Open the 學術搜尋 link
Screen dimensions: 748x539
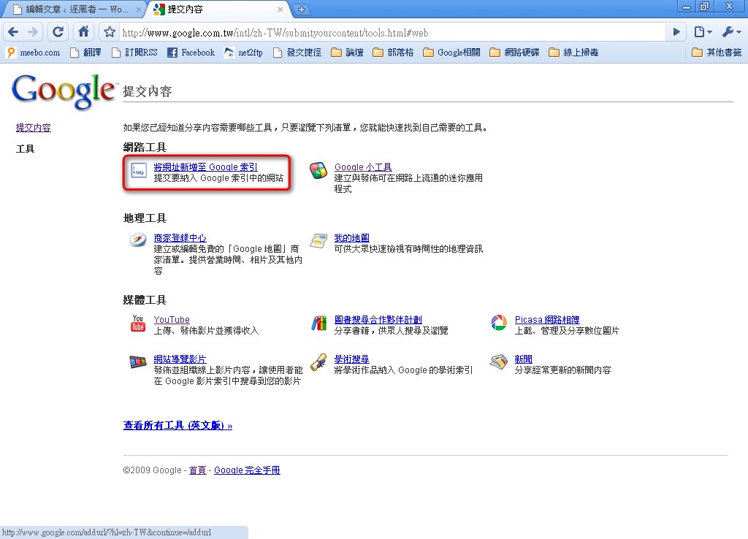click(351, 359)
